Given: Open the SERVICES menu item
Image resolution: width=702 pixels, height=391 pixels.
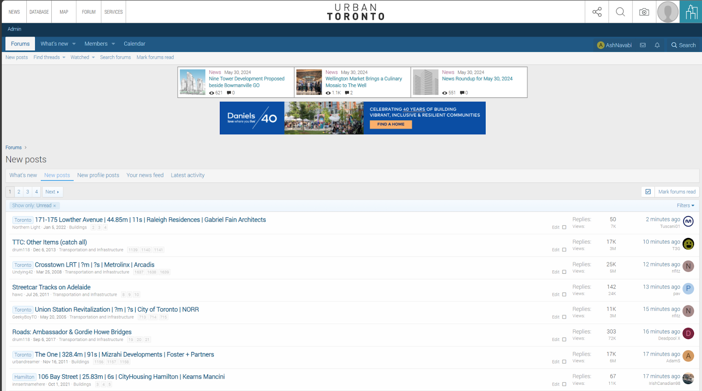Looking at the screenshot, I should (114, 12).
